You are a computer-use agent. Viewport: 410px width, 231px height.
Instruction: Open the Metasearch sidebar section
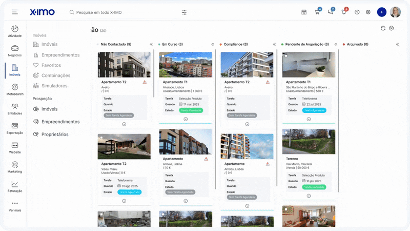pos(15,89)
